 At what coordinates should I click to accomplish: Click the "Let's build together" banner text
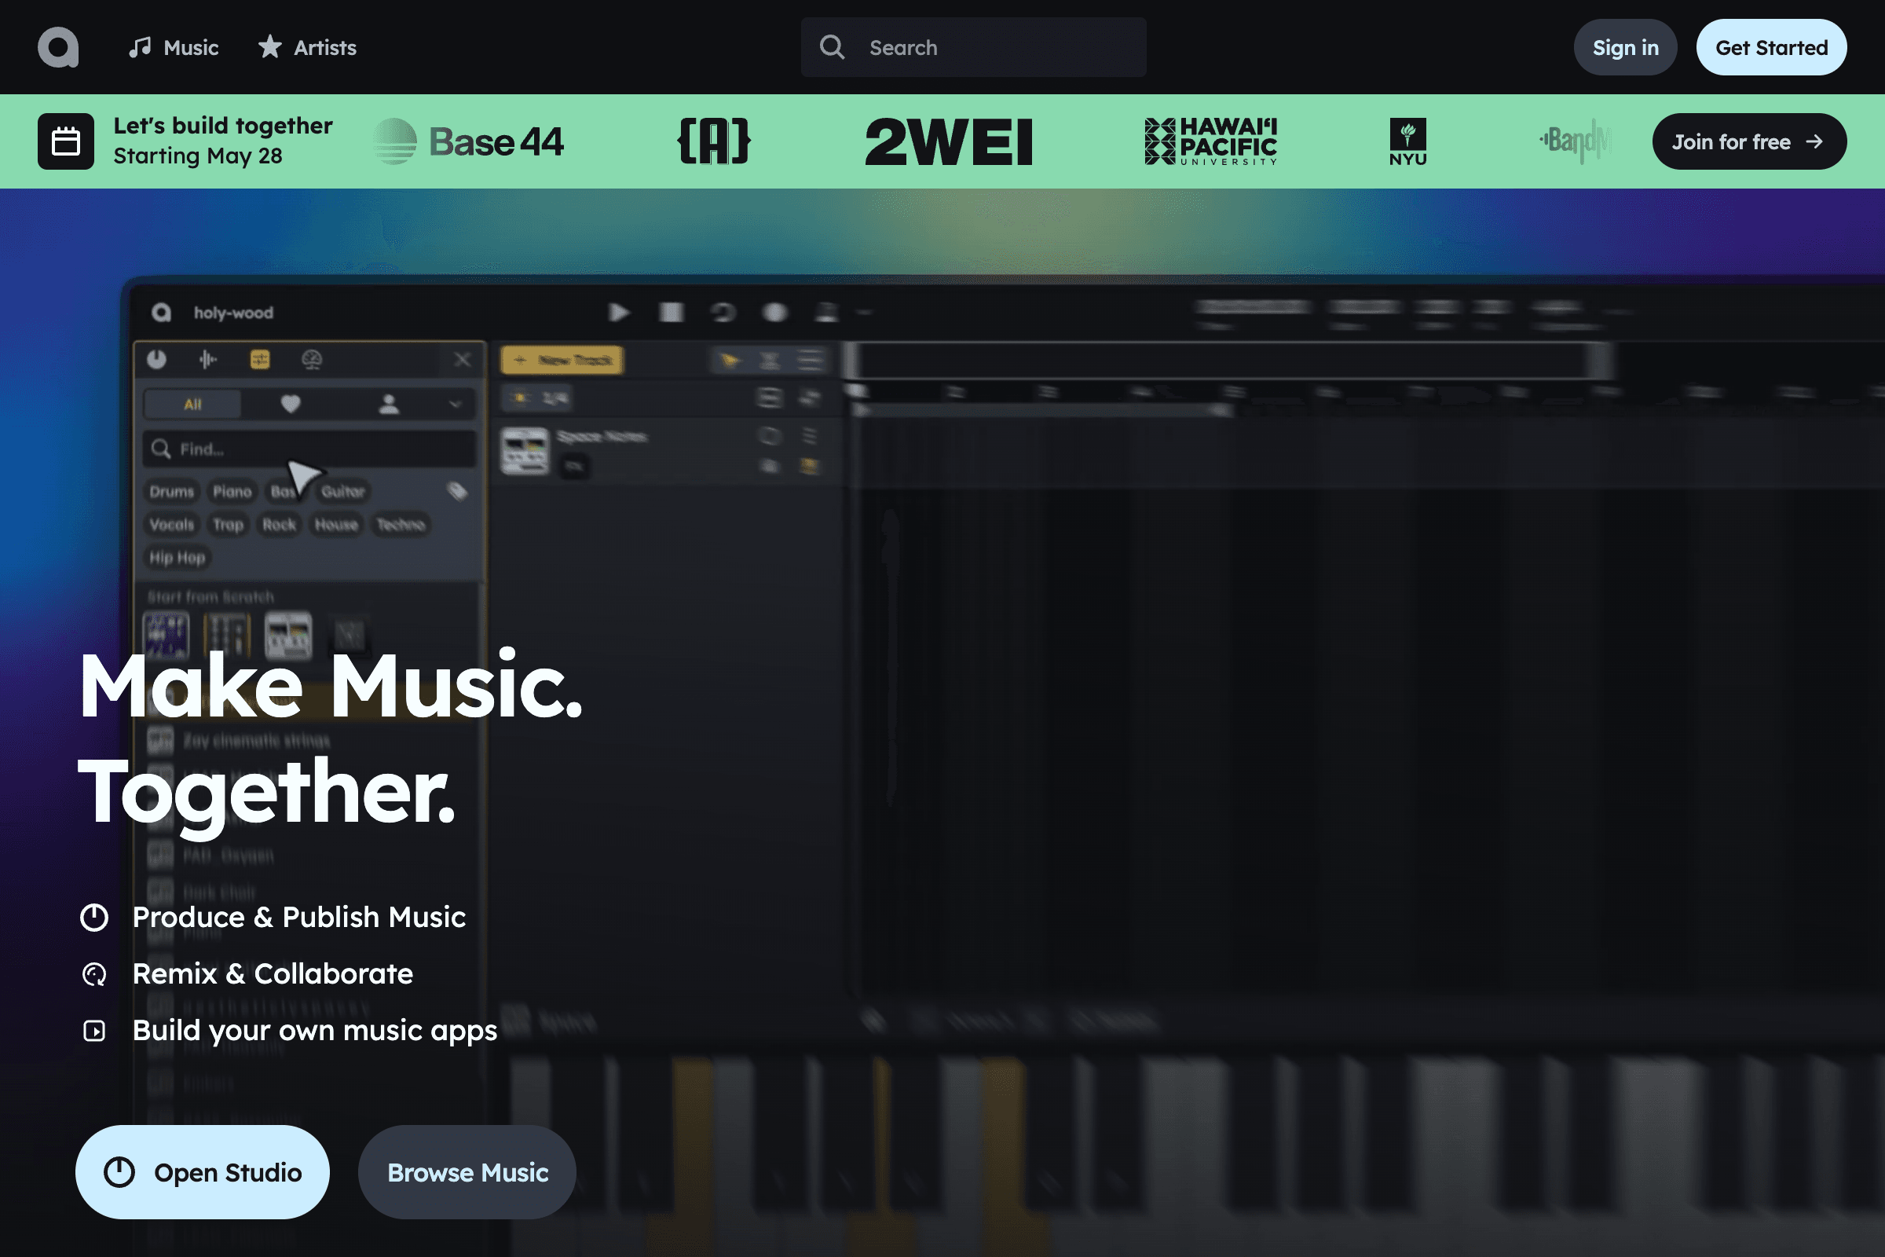tap(223, 126)
